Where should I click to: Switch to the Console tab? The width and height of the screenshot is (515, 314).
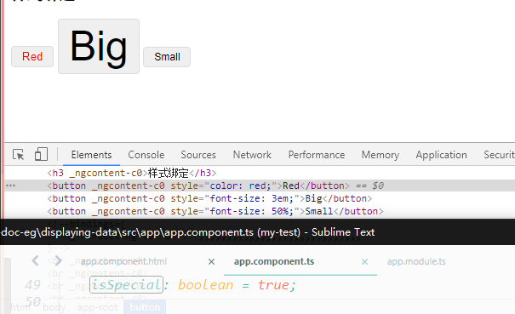[146, 155]
